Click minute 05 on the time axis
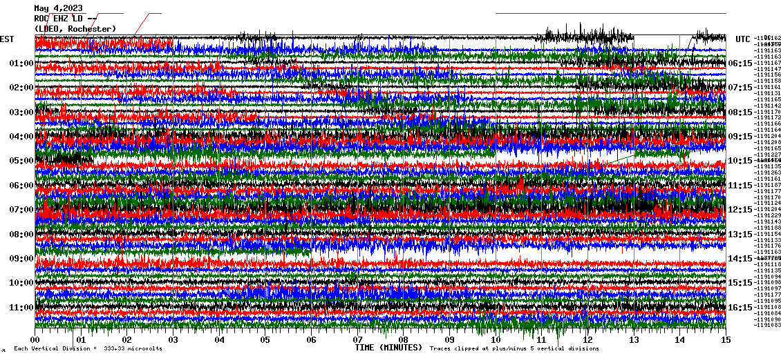Image resolution: width=781 pixels, height=358 pixels. (x=265, y=340)
